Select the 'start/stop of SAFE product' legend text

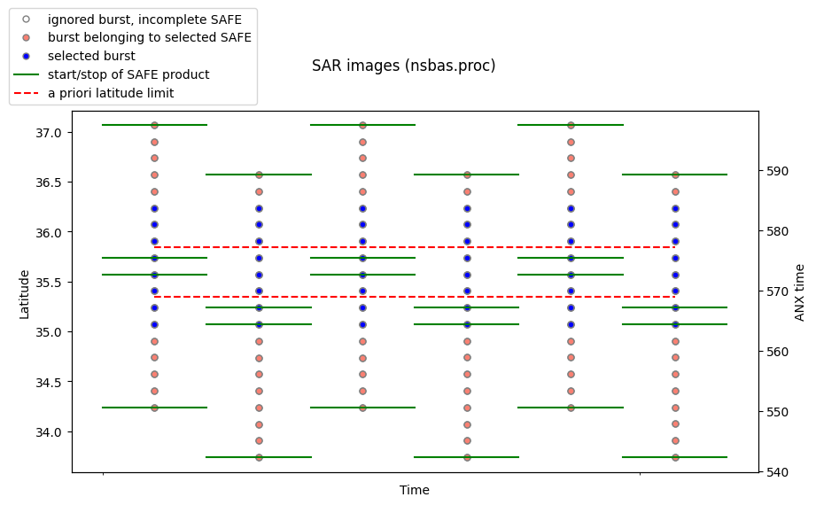(128, 74)
